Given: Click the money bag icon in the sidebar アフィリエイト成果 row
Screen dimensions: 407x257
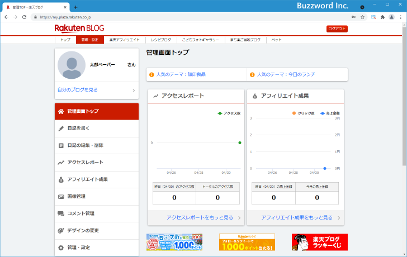Looking at the screenshot, I should pyautogui.click(x=61, y=179).
